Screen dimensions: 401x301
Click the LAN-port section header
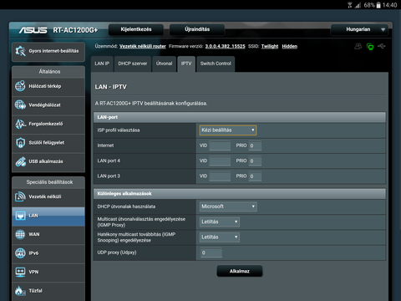[x=240, y=117]
